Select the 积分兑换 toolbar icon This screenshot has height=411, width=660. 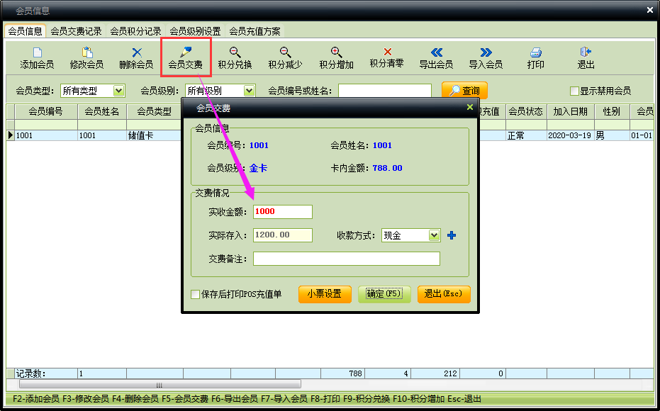pos(235,53)
